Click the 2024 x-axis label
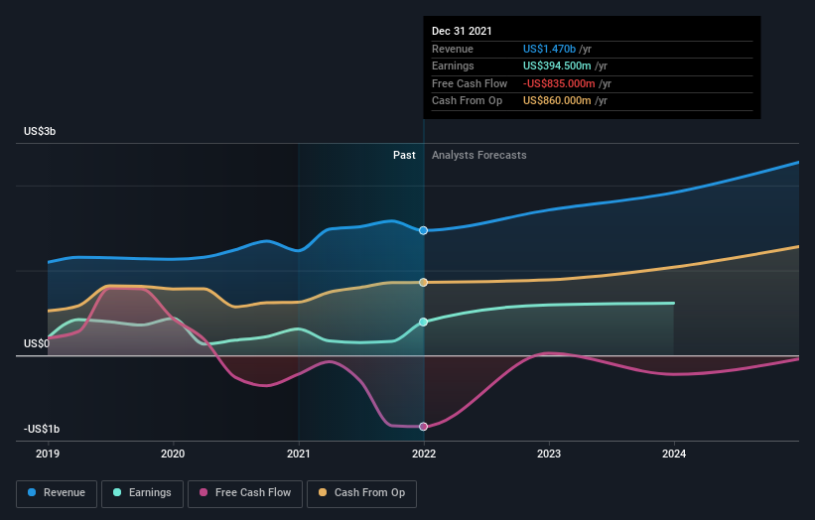 coord(674,455)
